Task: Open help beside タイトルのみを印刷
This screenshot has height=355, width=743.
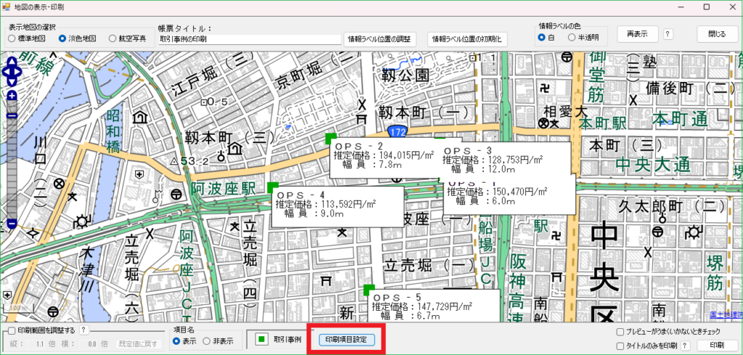Action: pyautogui.click(x=684, y=346)
